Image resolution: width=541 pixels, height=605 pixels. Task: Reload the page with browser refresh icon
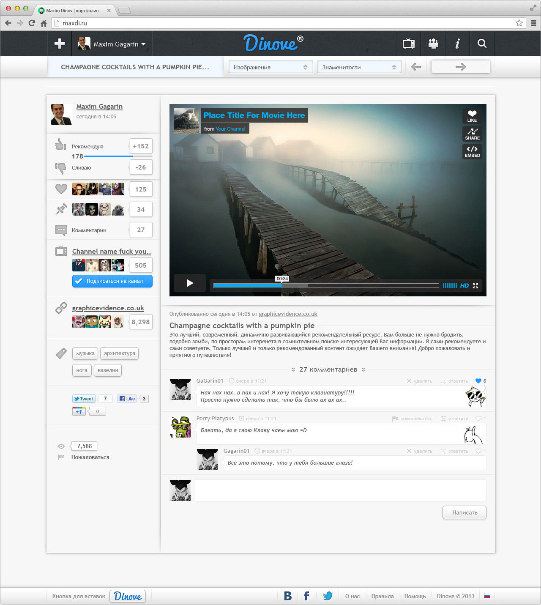click(32, 23)
